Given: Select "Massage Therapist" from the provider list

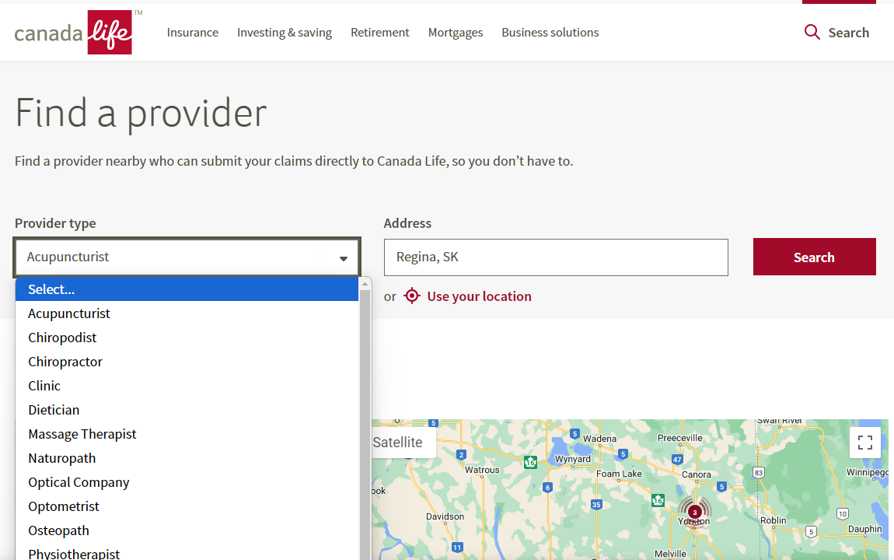Looking at the screenshot, I should pyautogui.click(x=82, y=433).
